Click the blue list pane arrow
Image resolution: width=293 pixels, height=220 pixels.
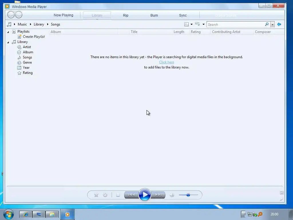[x=279, y=24]
